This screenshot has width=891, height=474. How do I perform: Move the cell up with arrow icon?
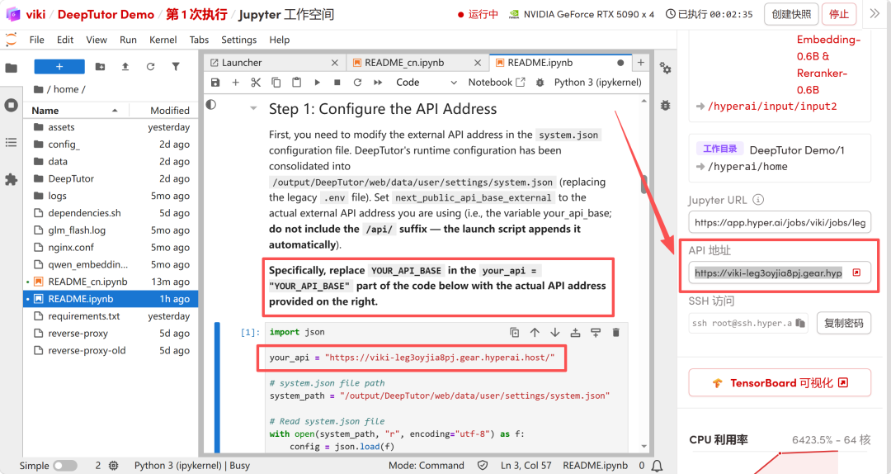[x=535, y=332]
